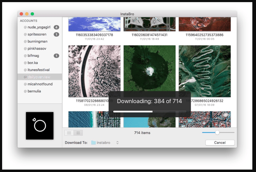Open the bifmag account

click(40, 56)
